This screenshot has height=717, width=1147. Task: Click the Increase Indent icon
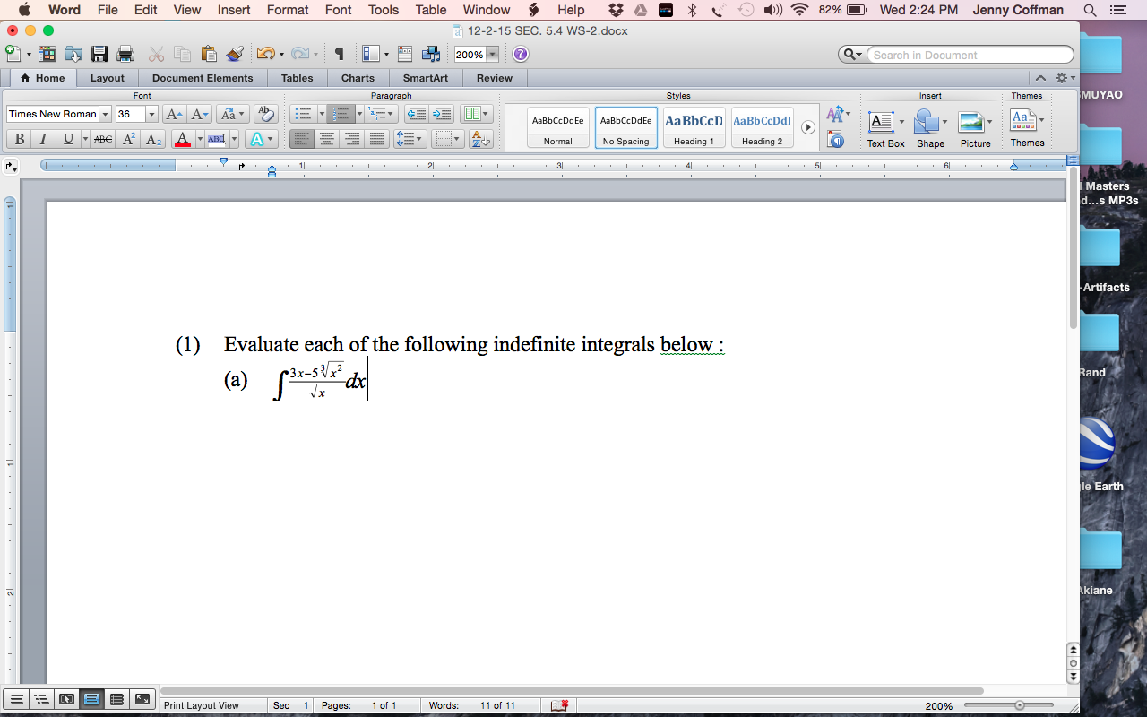point(442,114)
